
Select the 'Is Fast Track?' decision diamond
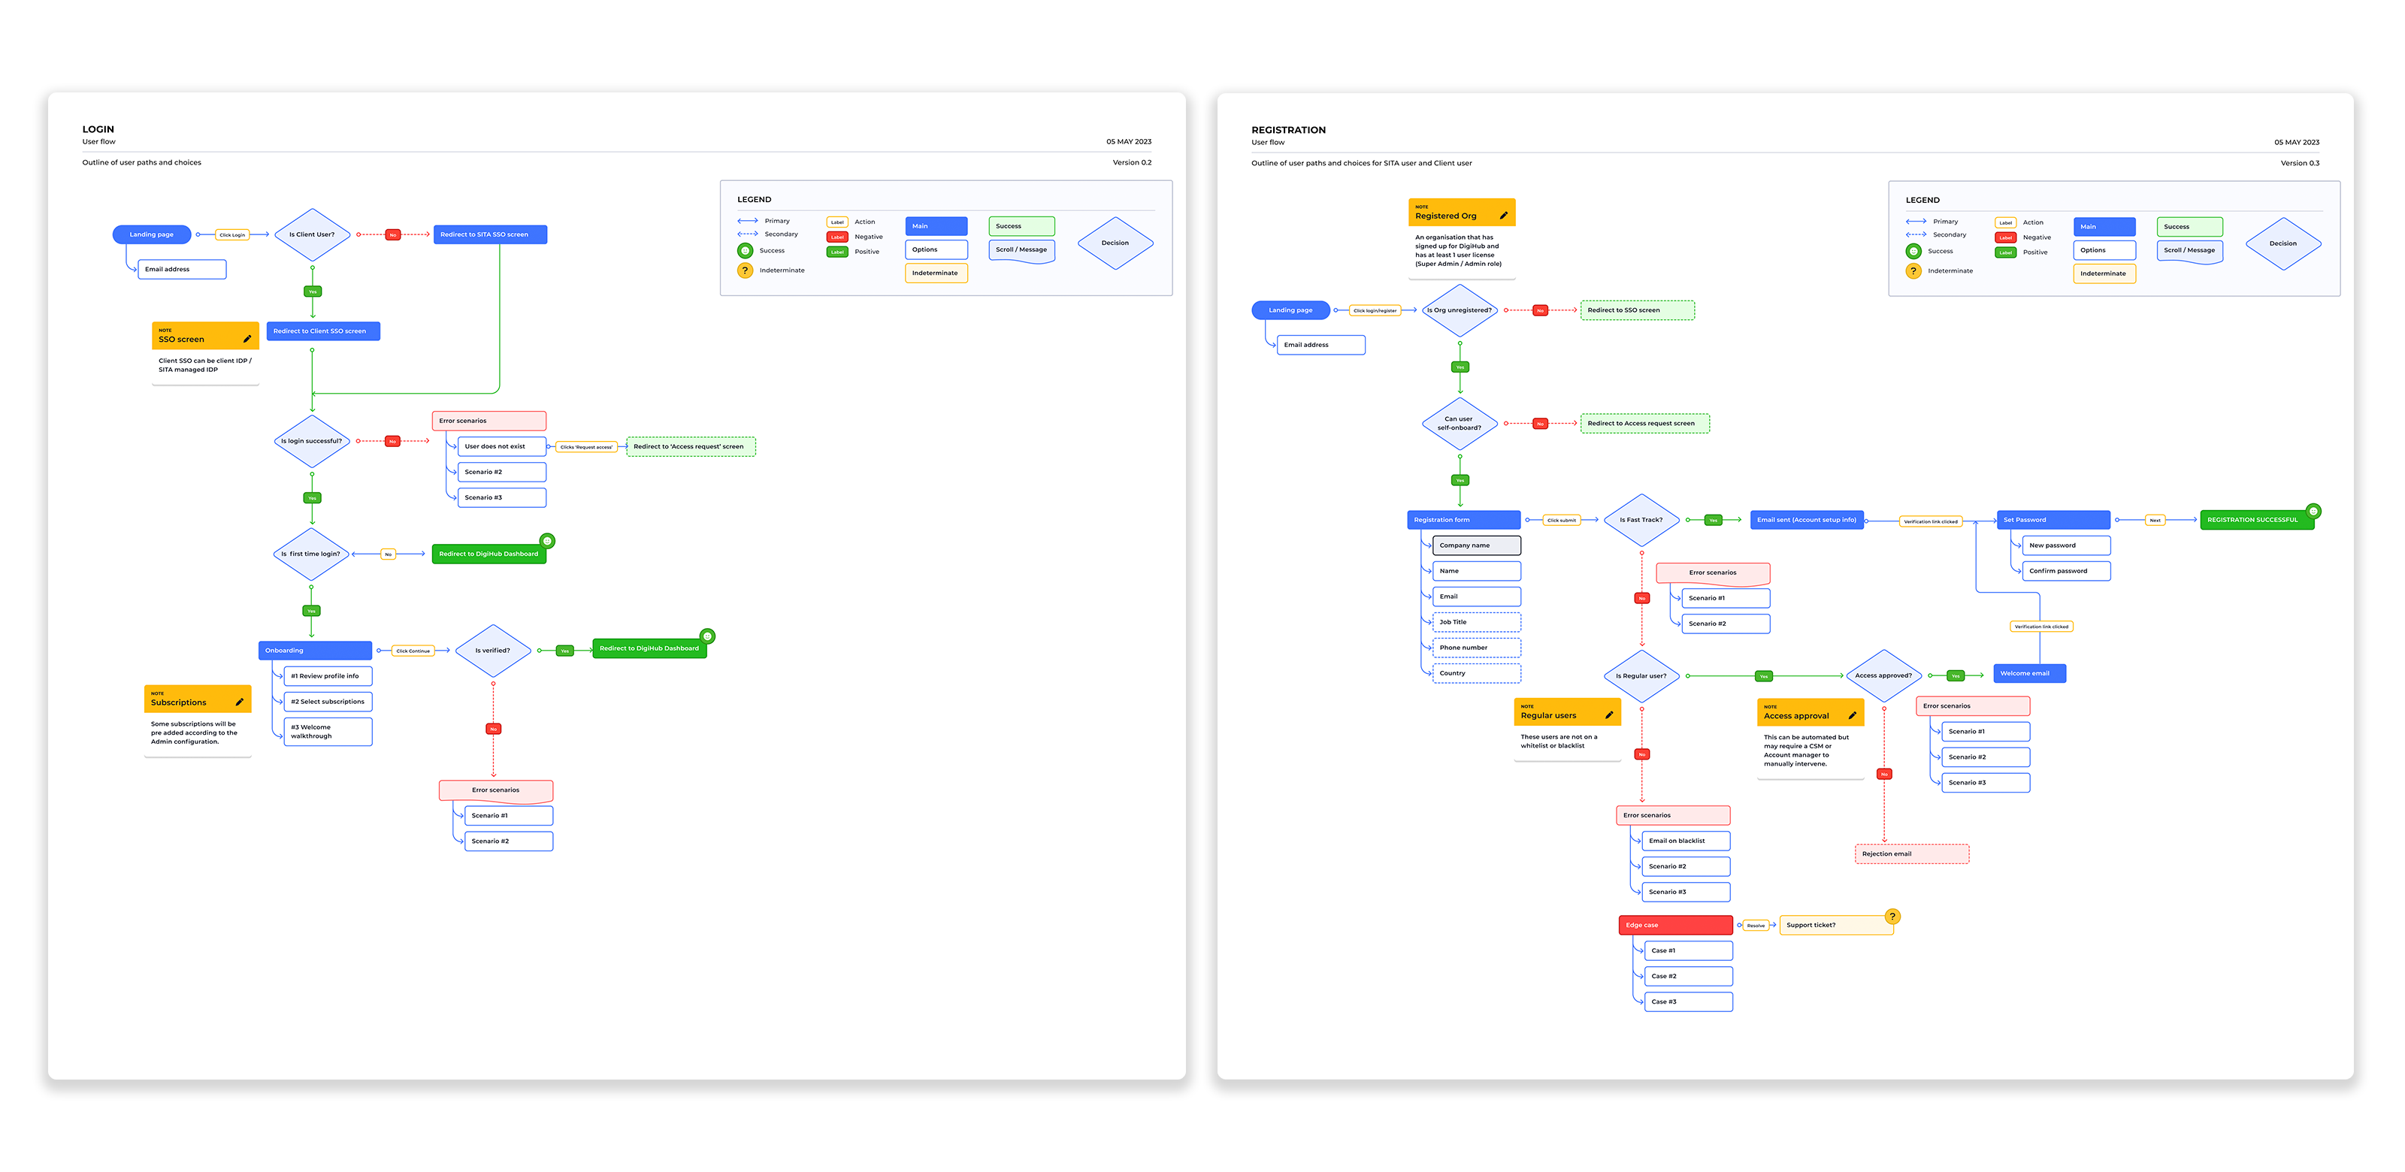[1641, 520]
